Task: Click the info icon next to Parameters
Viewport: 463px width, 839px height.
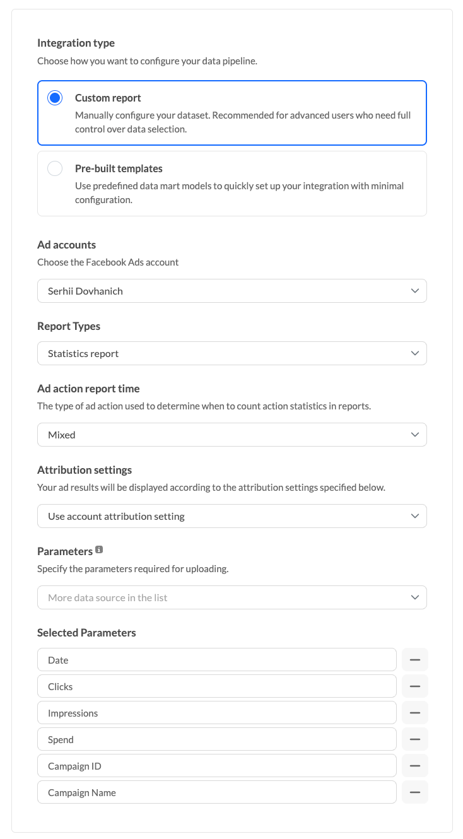Action: pyautogui.click(x=99, y=549)
